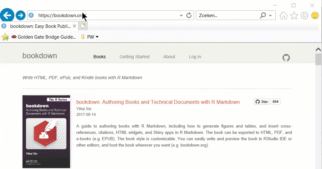The width and height of the screenshot is (322, 169).
Task: Click the smiley feedback icon
Action: click(x=315, y=16)
